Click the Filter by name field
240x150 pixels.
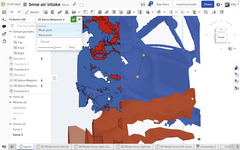(x=26, y=26)
